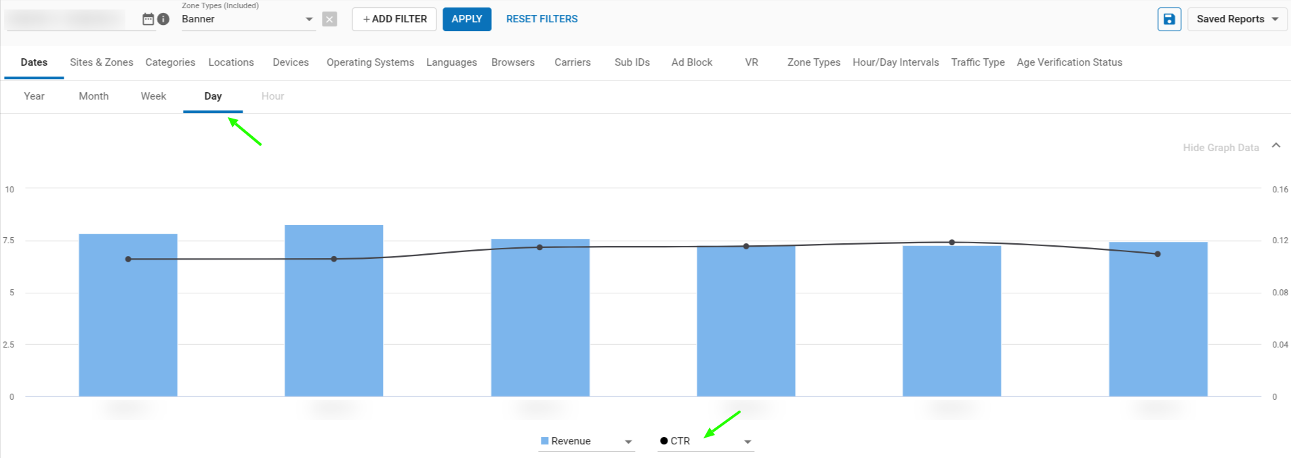Go to the Ad Block tab
The image size is (1291, 458).
click(x=691, y=62)
